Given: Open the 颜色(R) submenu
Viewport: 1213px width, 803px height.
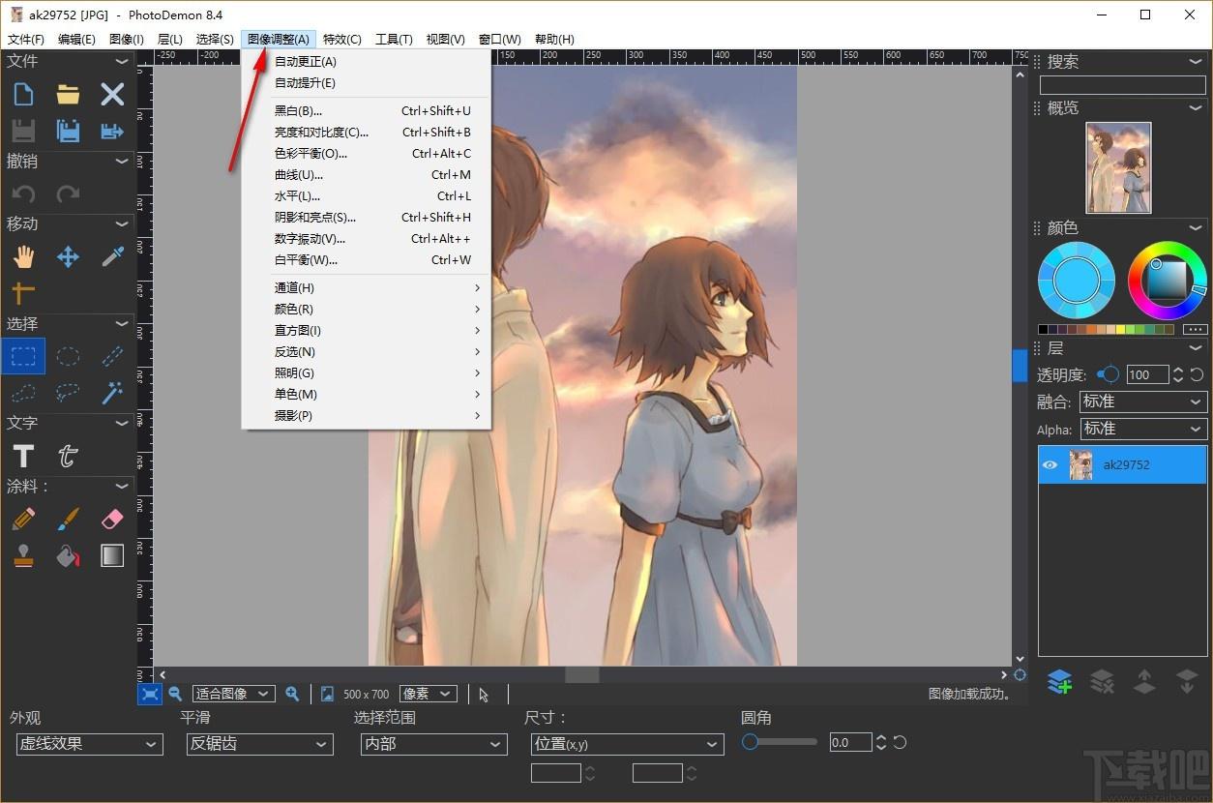Looking at the screenshot, I should tap(367, 310).
